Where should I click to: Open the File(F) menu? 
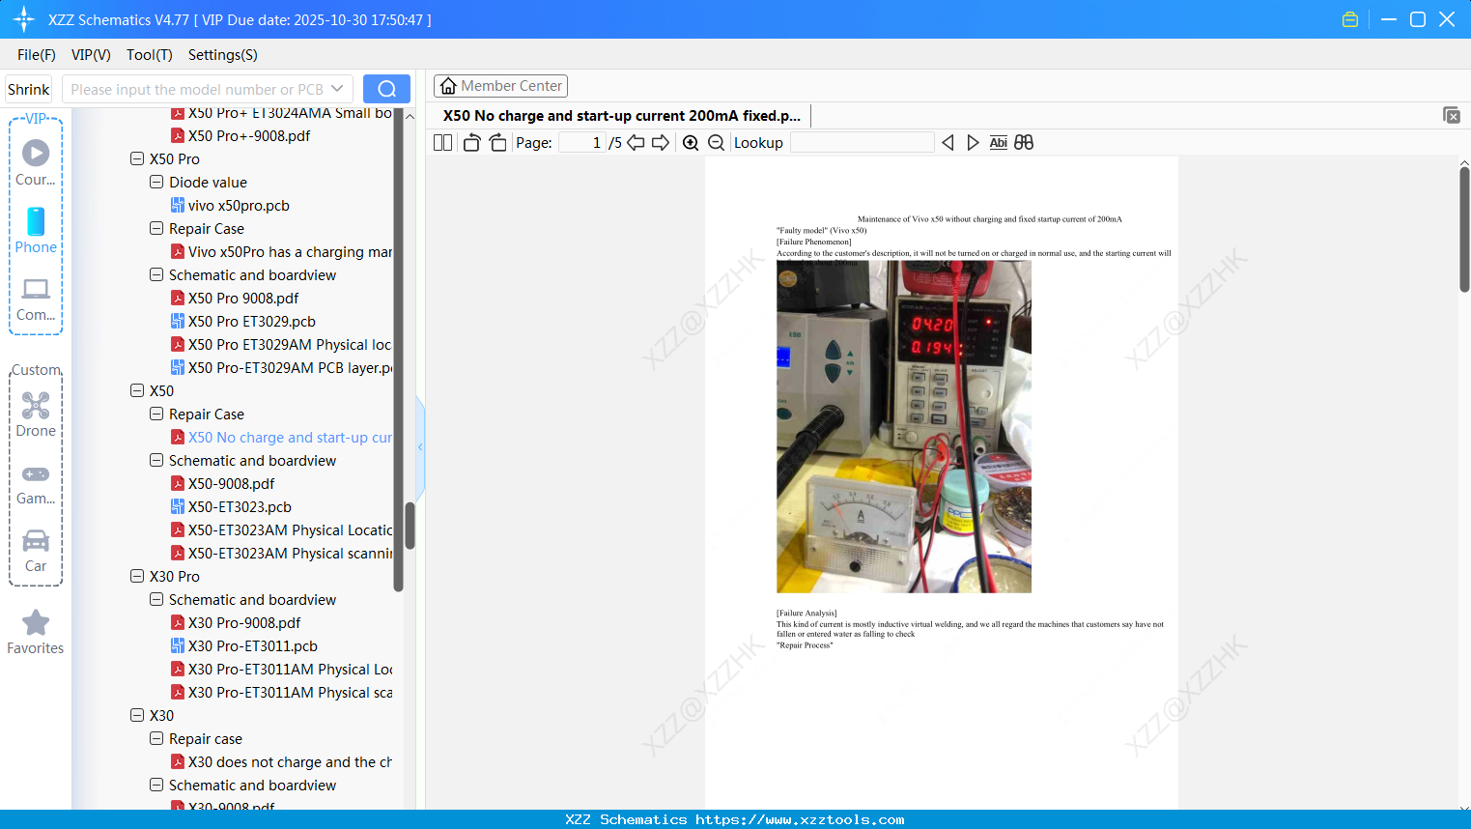point(37,55)
